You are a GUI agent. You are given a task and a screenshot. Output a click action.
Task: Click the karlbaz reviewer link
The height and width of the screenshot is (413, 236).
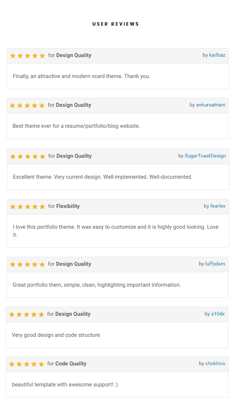[217, 55]
